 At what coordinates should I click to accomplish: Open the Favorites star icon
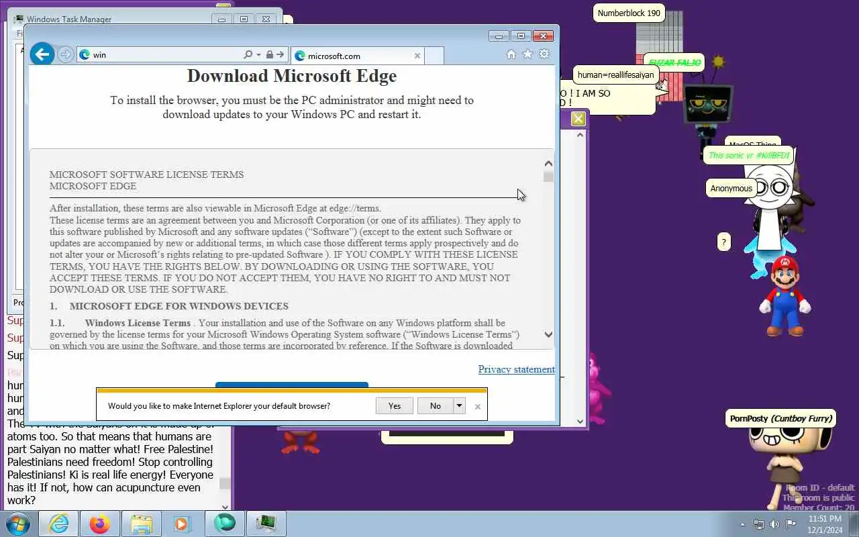point(527,54)
